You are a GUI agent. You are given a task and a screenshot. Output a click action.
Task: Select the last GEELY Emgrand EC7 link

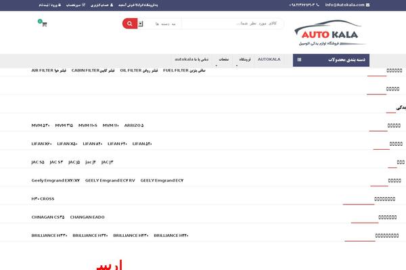(162, 180)
